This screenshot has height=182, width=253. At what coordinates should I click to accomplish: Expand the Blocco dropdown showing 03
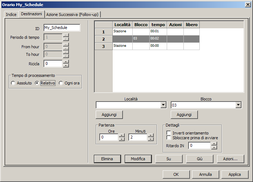tap(238, 105)
